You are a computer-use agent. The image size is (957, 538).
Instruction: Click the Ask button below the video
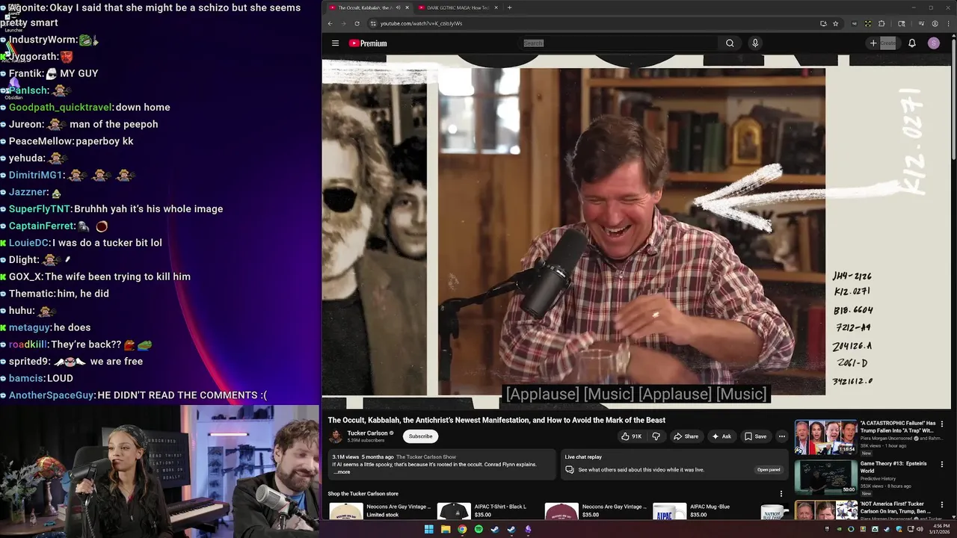721,436
